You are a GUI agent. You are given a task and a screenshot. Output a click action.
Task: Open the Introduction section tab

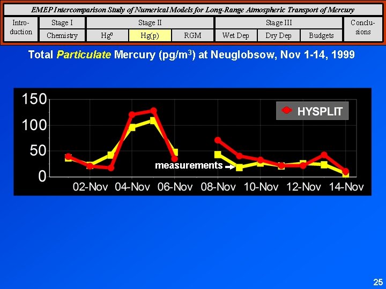coord(21,29)
